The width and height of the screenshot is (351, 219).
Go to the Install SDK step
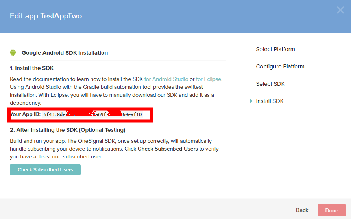click(x=270, y=101)
